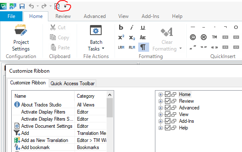Screen dimensions: 242x152
Task: Insert guillemet angle quotes
Action: click(x=215, y=47)
